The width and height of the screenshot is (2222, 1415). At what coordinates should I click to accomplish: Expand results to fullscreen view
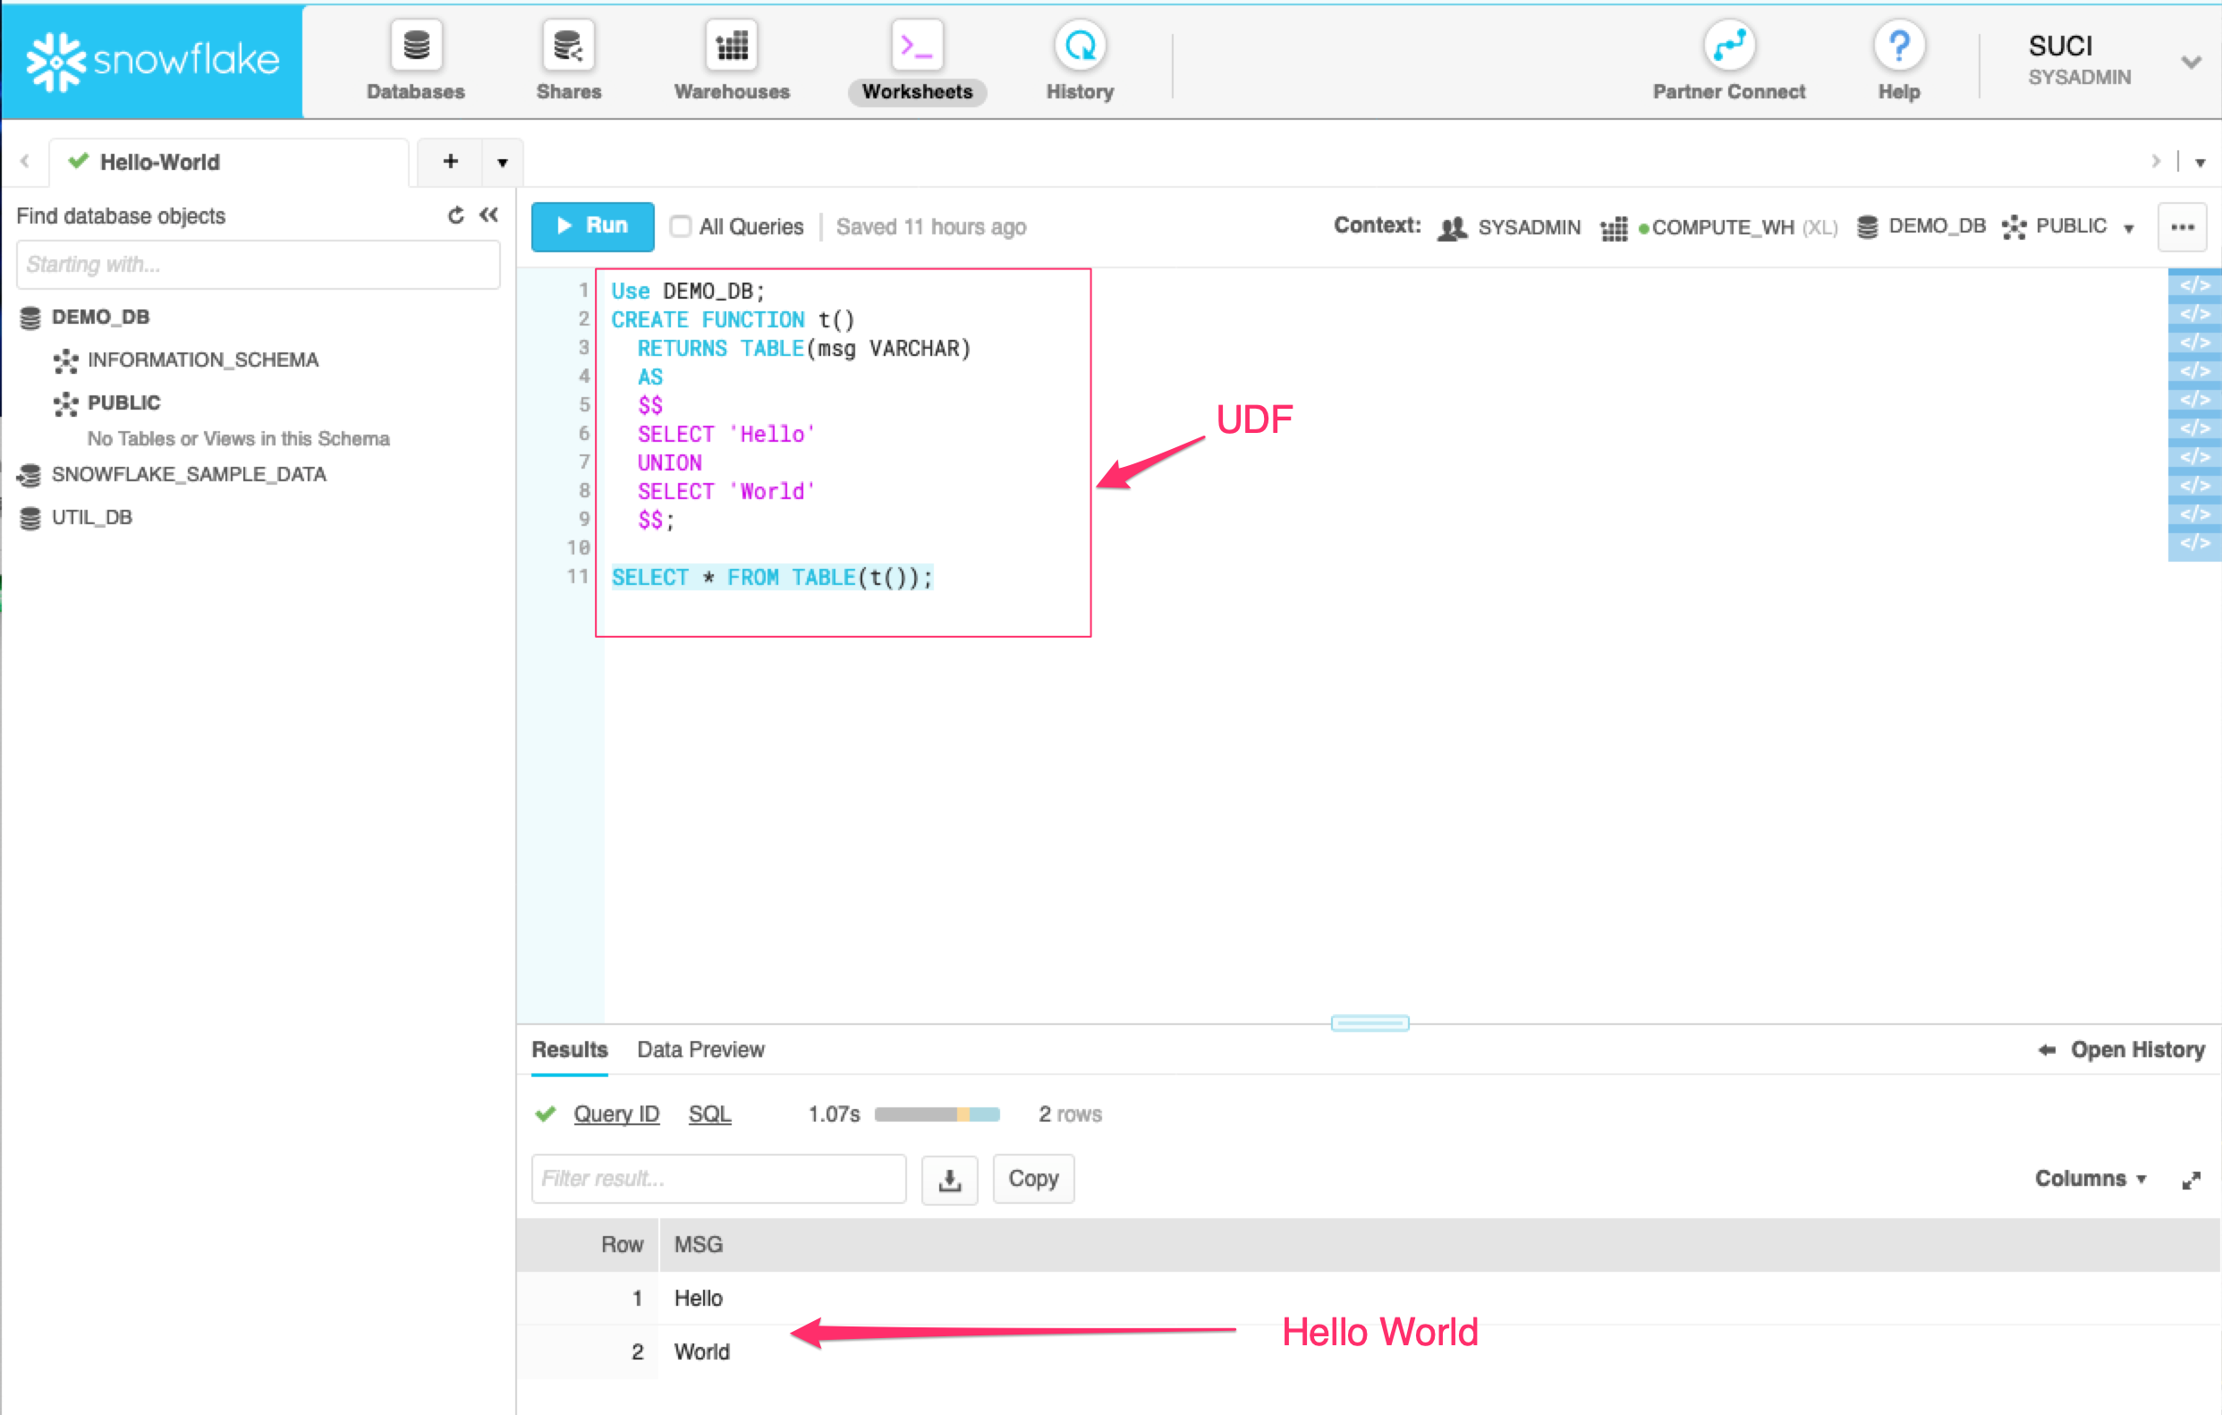point(2192,1180)
